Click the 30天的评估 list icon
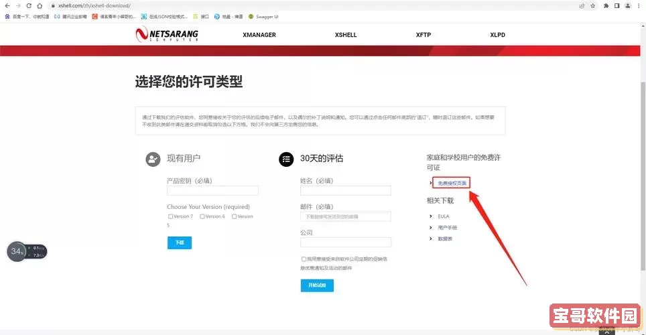 pyautogui.click(x=286, y=159)
